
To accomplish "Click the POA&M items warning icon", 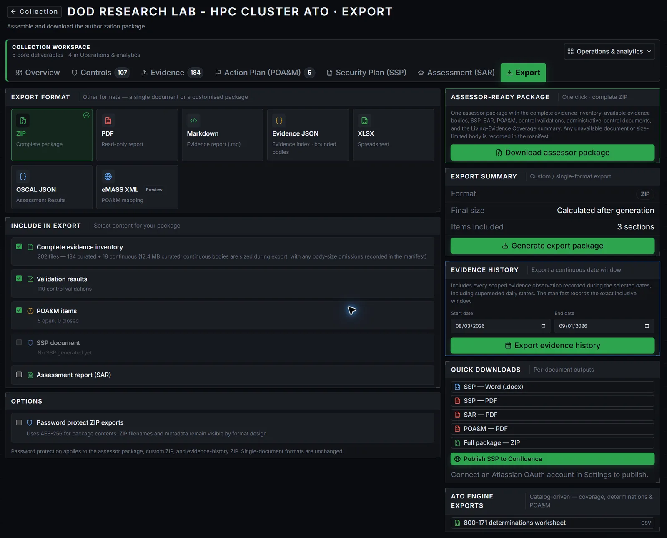I will [30, 311].
